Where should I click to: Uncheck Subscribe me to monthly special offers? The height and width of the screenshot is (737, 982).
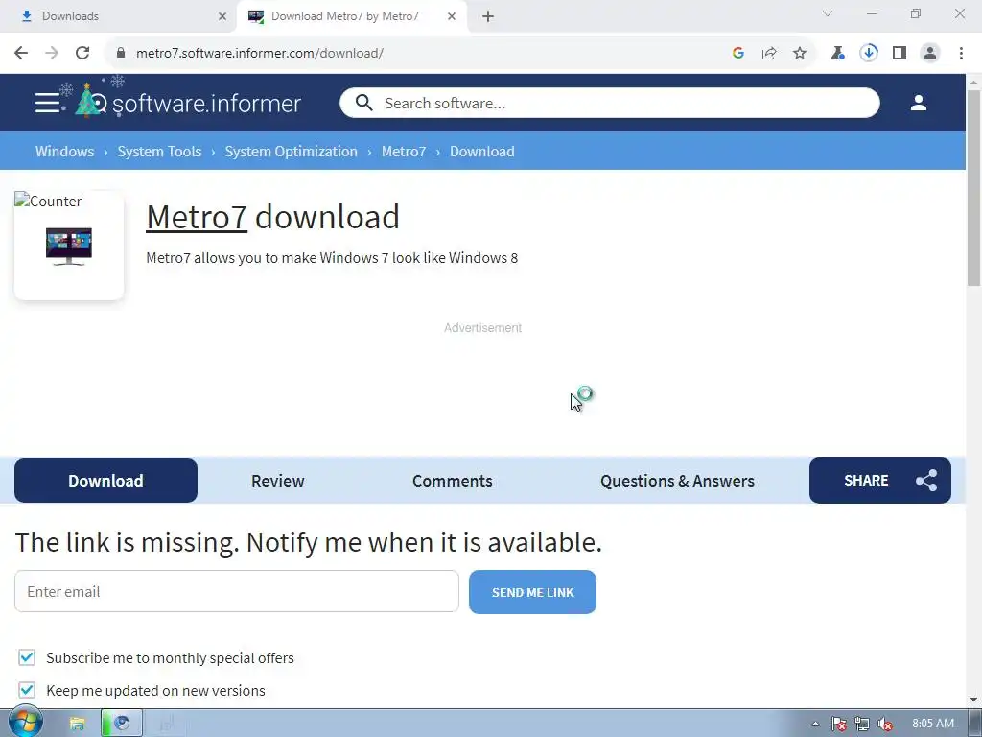[26, 657]
